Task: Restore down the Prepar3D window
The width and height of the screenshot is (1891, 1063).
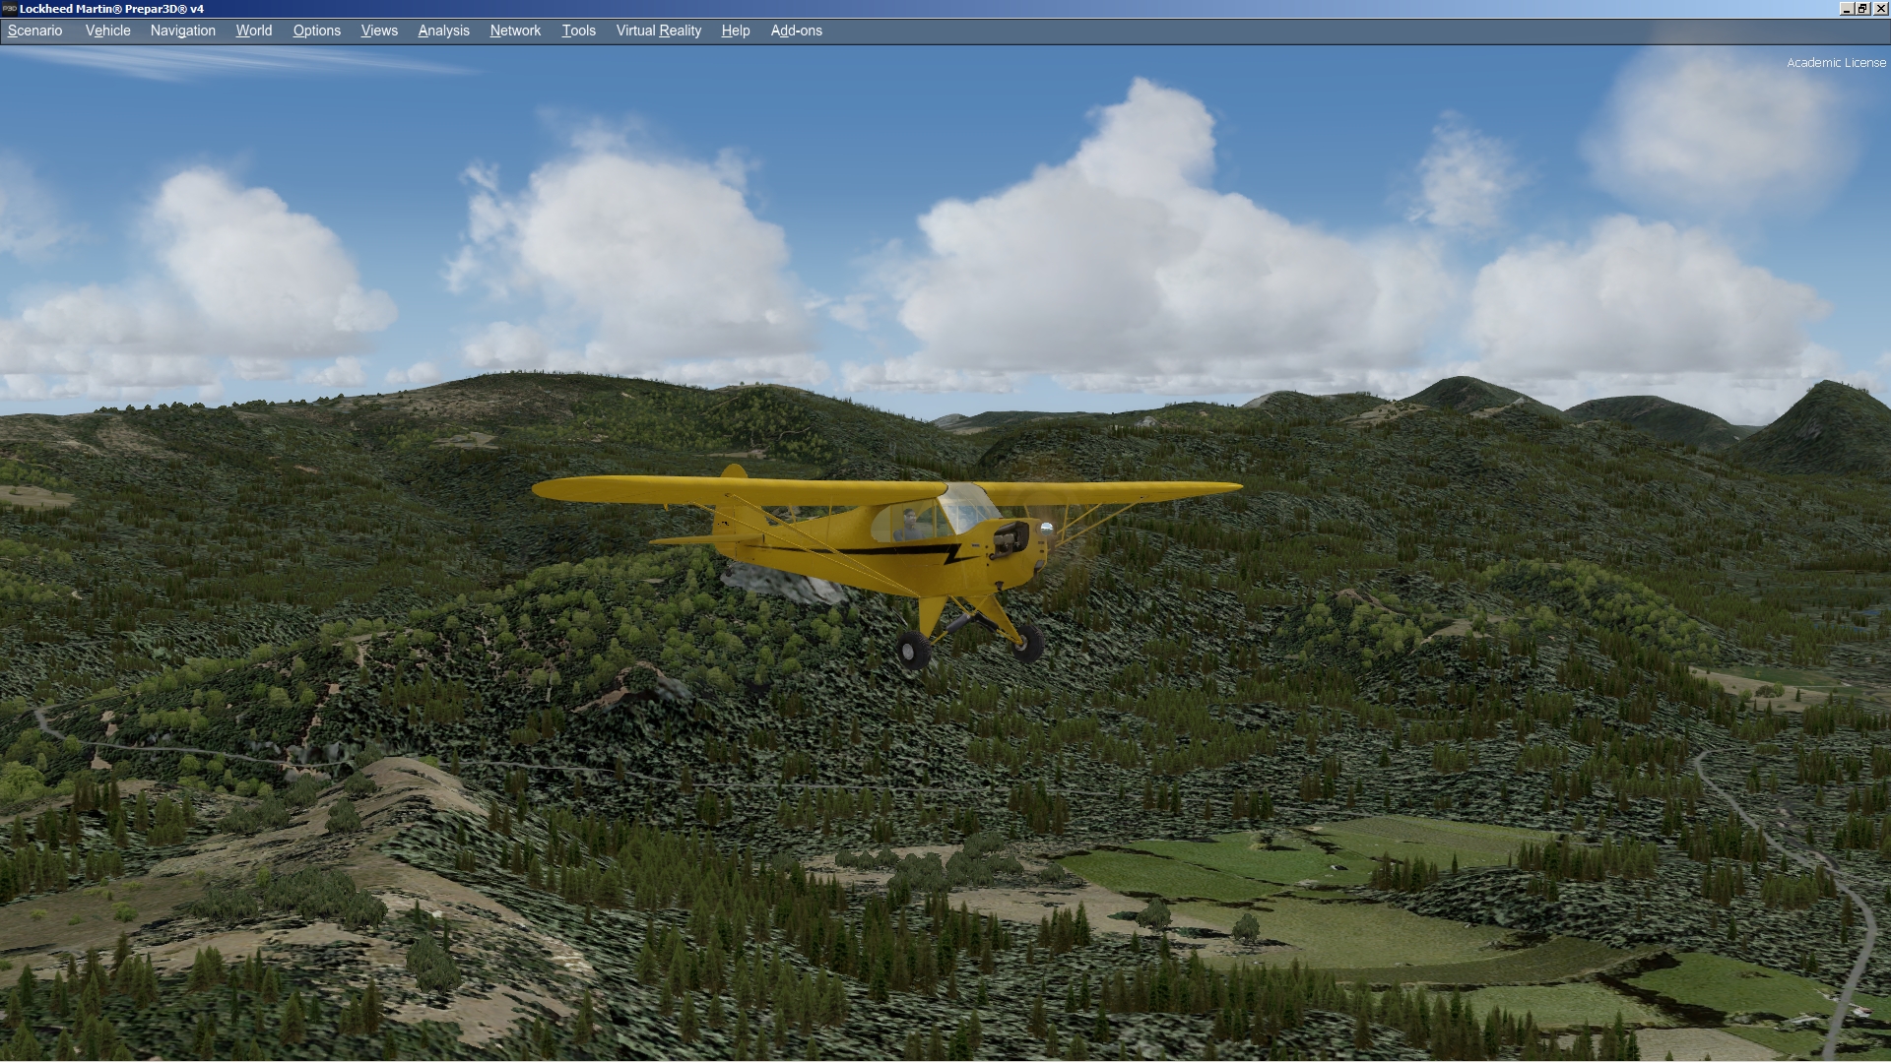Action: (1862, 9)
